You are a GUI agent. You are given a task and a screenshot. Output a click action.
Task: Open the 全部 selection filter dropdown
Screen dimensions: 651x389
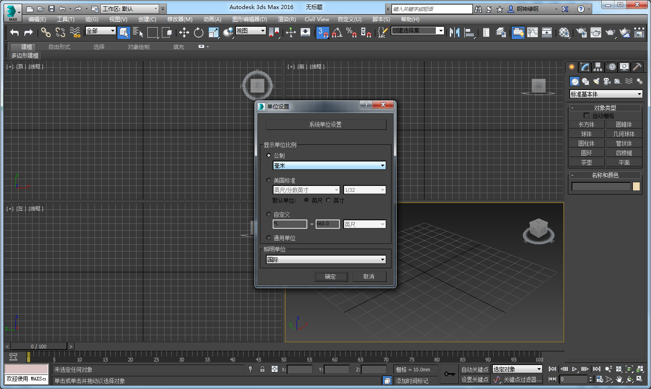(x=100, y=31)
